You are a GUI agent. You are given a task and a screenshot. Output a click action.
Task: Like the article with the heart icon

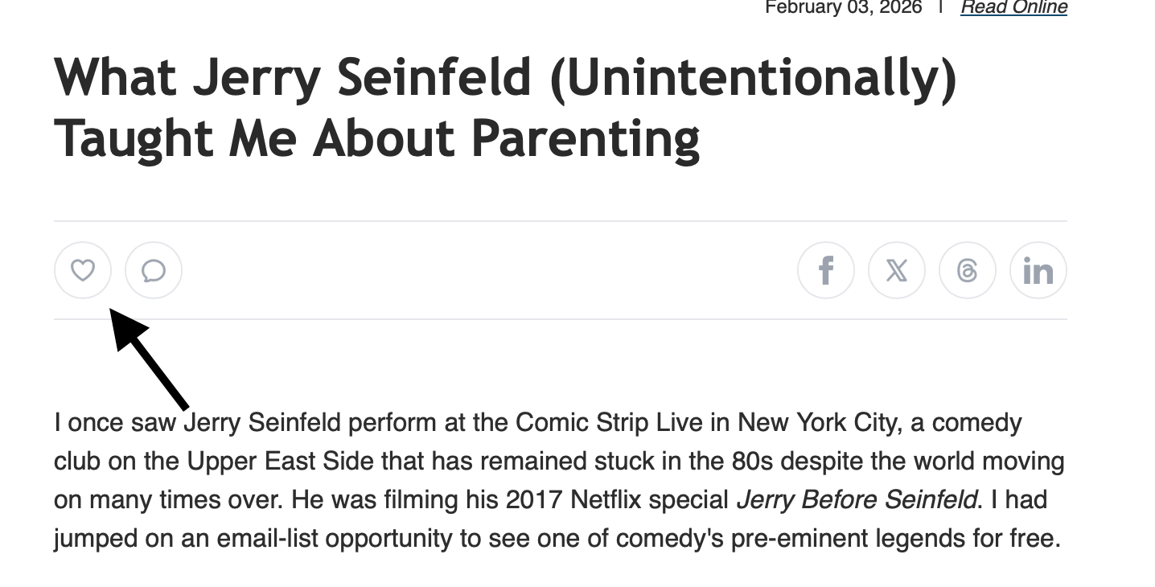point(83,270)
